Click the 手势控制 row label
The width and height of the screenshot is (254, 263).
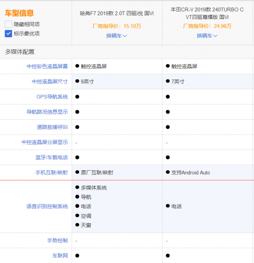click(x=57, y=241)
